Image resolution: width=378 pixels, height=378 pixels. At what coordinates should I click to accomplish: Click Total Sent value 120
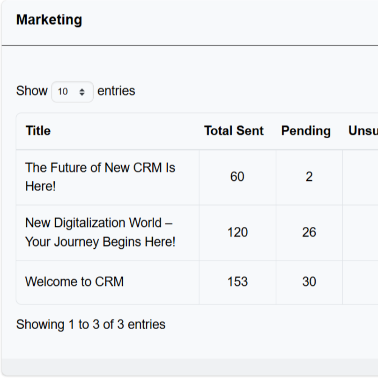[x=237, y=232]
